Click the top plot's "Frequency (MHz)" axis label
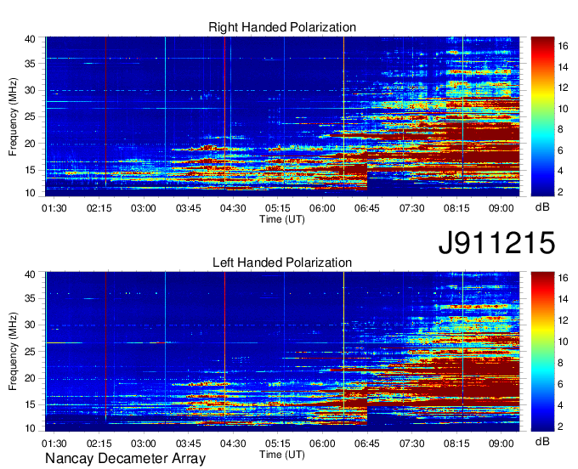 point(13,116)
